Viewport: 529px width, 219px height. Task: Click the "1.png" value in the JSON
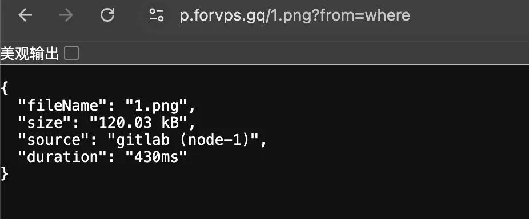tap(156, 106)
